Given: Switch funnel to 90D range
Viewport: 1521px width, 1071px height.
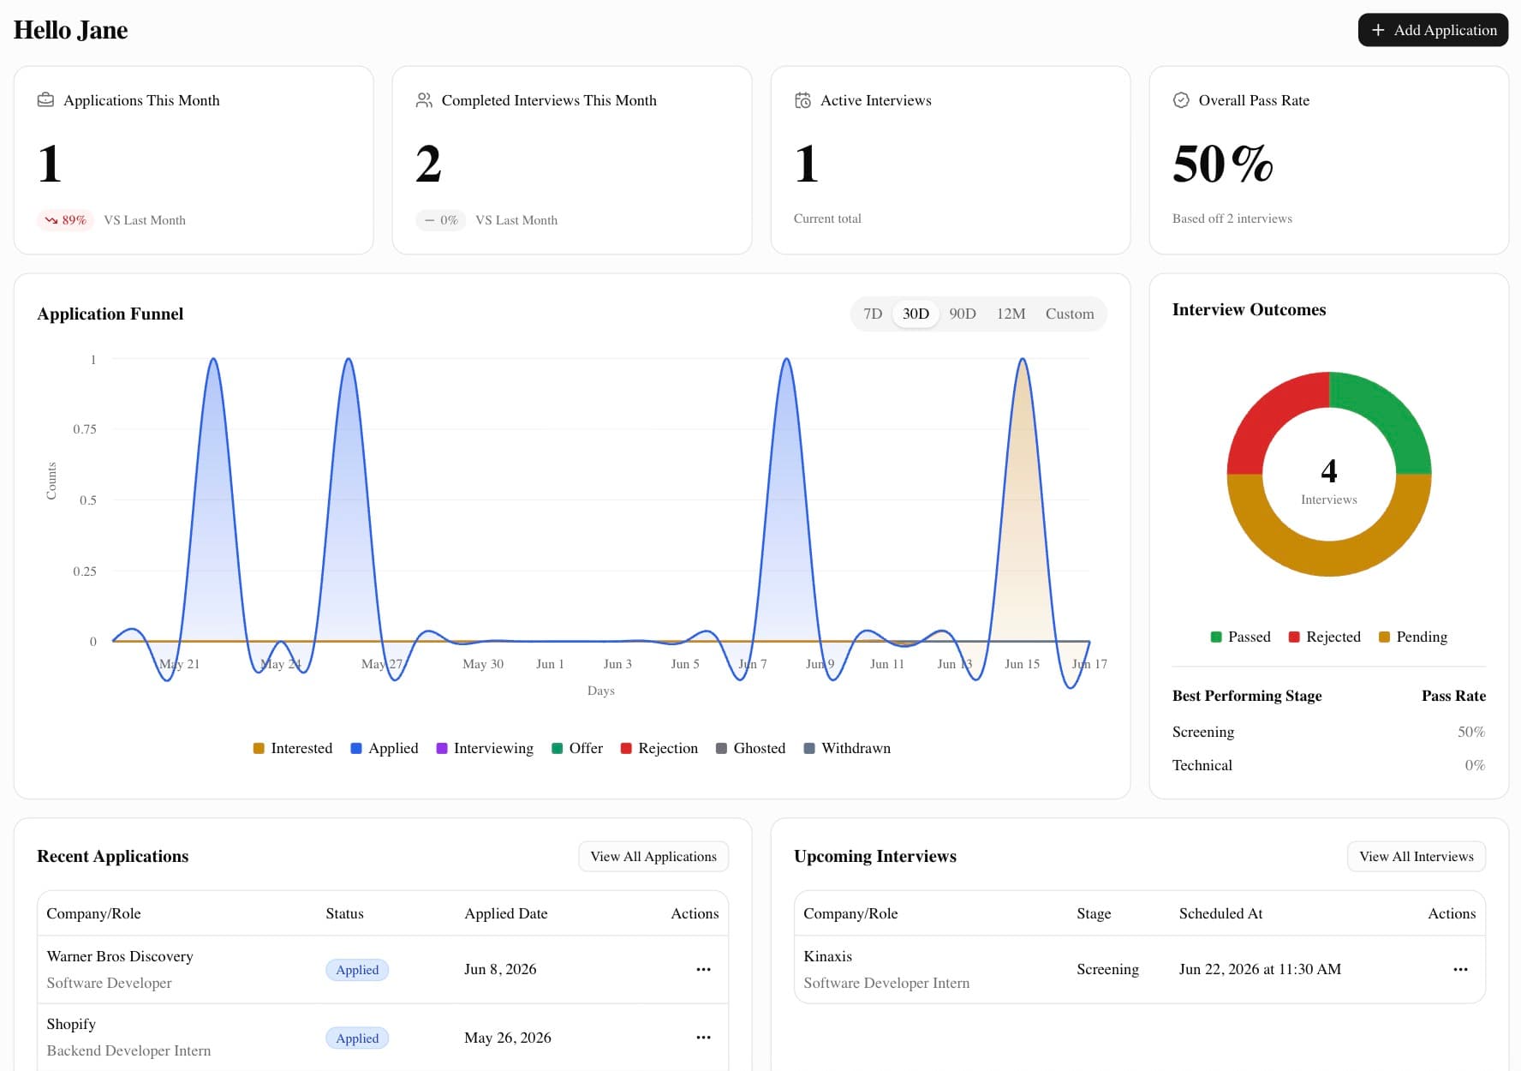Looking at the screenshot, I should 963,314.
